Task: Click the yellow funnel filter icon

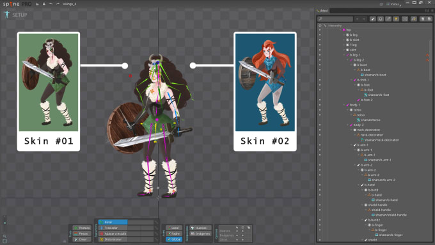Action: (396, 19)
